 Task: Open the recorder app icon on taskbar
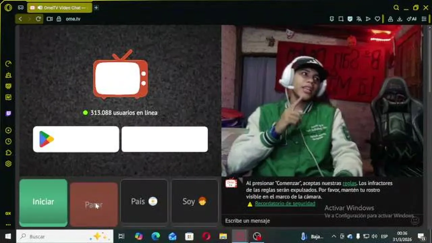point(258,236)
